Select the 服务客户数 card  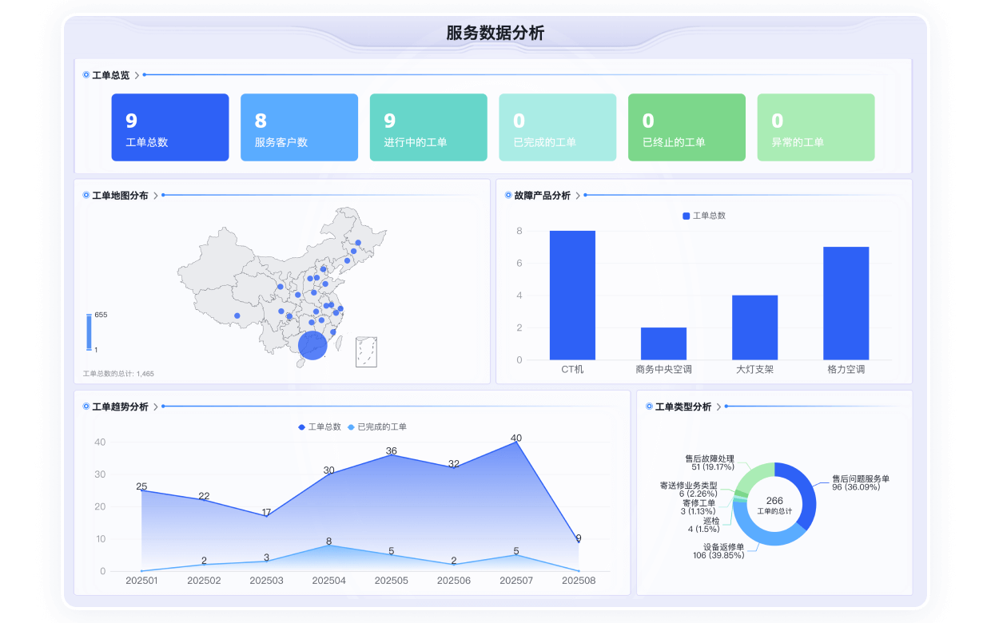[x=299, y=128]
